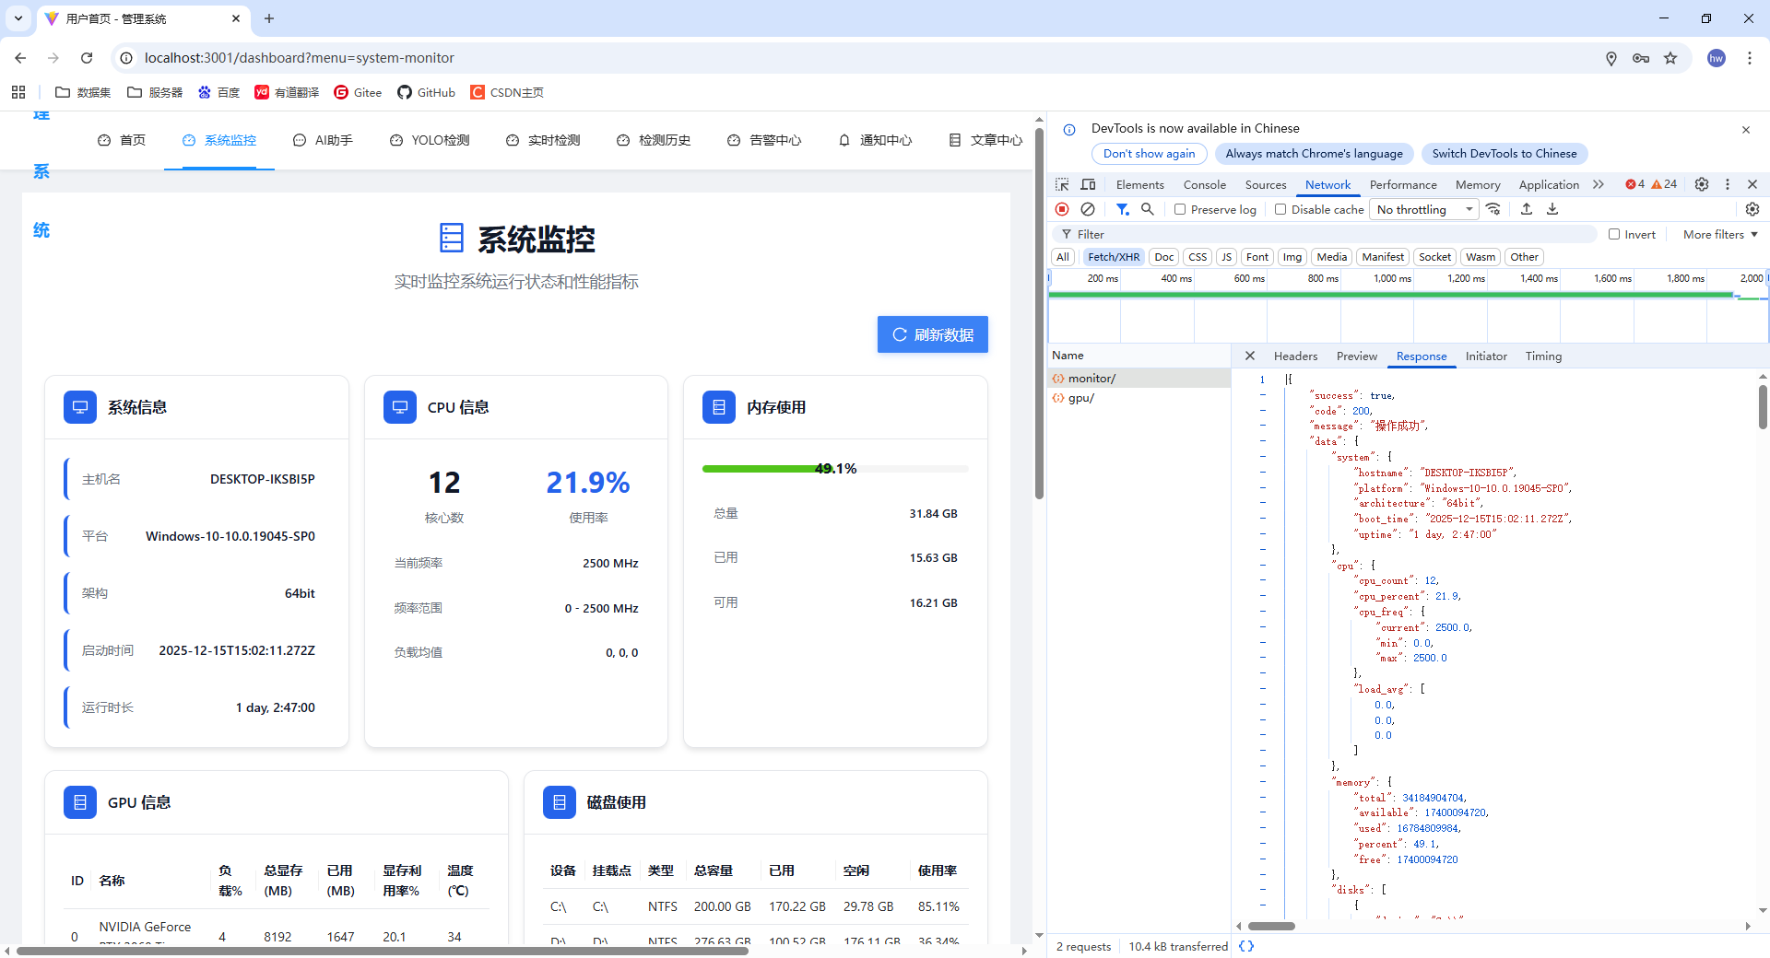
Task: Show more DevTools tabs chevron
Action: click(1599, 184)
